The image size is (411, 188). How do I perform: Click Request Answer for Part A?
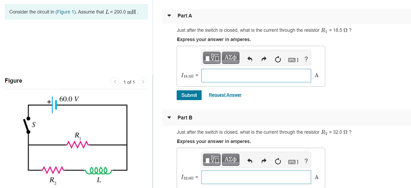tap(225, 95)
